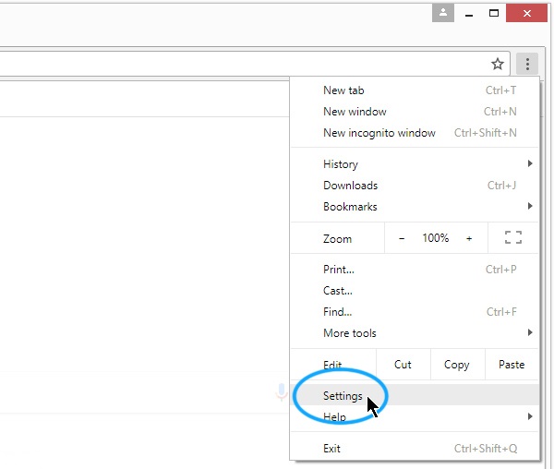Bookmark this page with the star icon
The image size is (554, 469).
[x=498, y=64]
